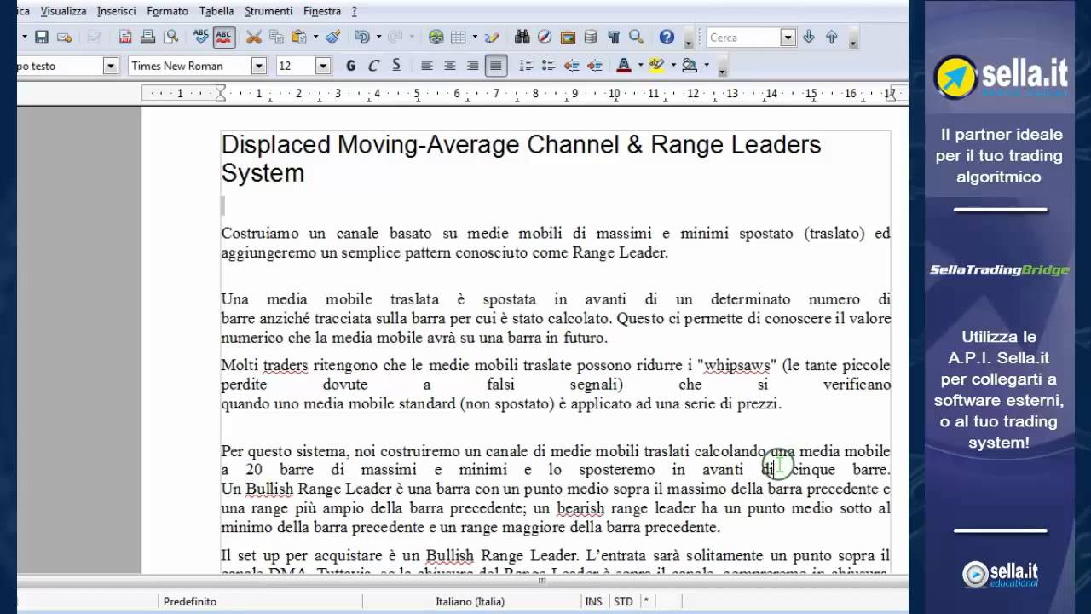Center text horizontally

coord(450,66)
